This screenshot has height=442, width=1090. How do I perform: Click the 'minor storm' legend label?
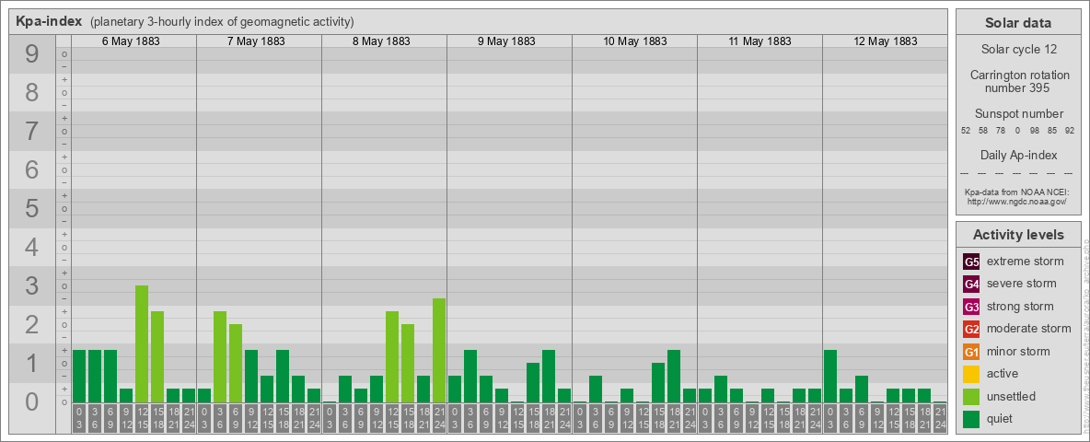(1018, 351)
